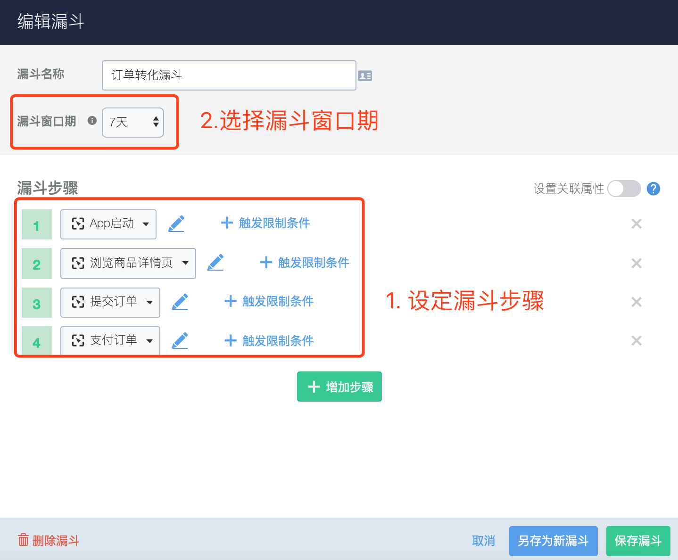
Task: Open the blue question mark help icon
Action: [x=653, y=189]
